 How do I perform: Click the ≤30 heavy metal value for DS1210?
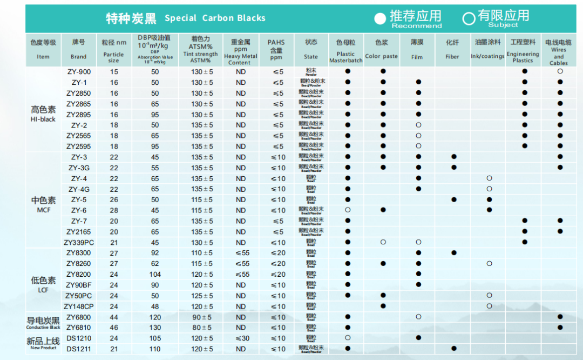(x=240, y=338)
